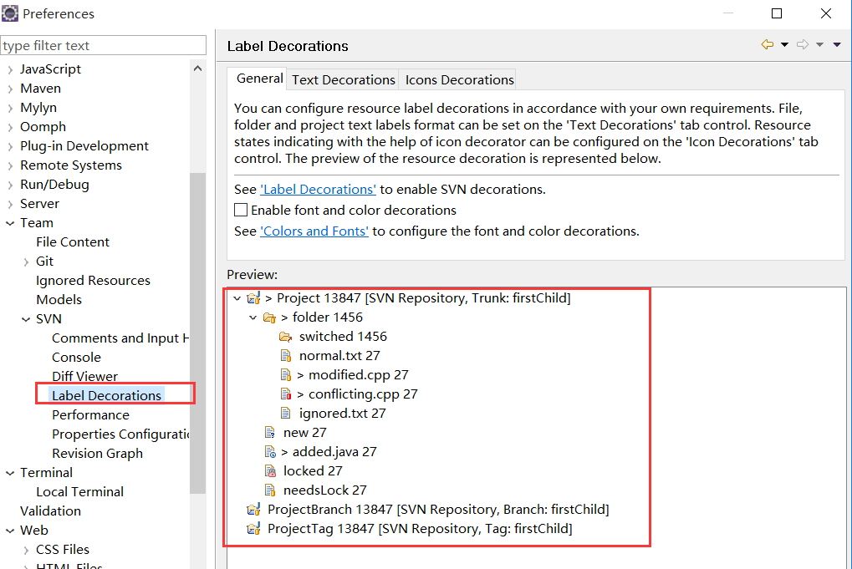Select Label Decorations in the tree

coord(106,395)
